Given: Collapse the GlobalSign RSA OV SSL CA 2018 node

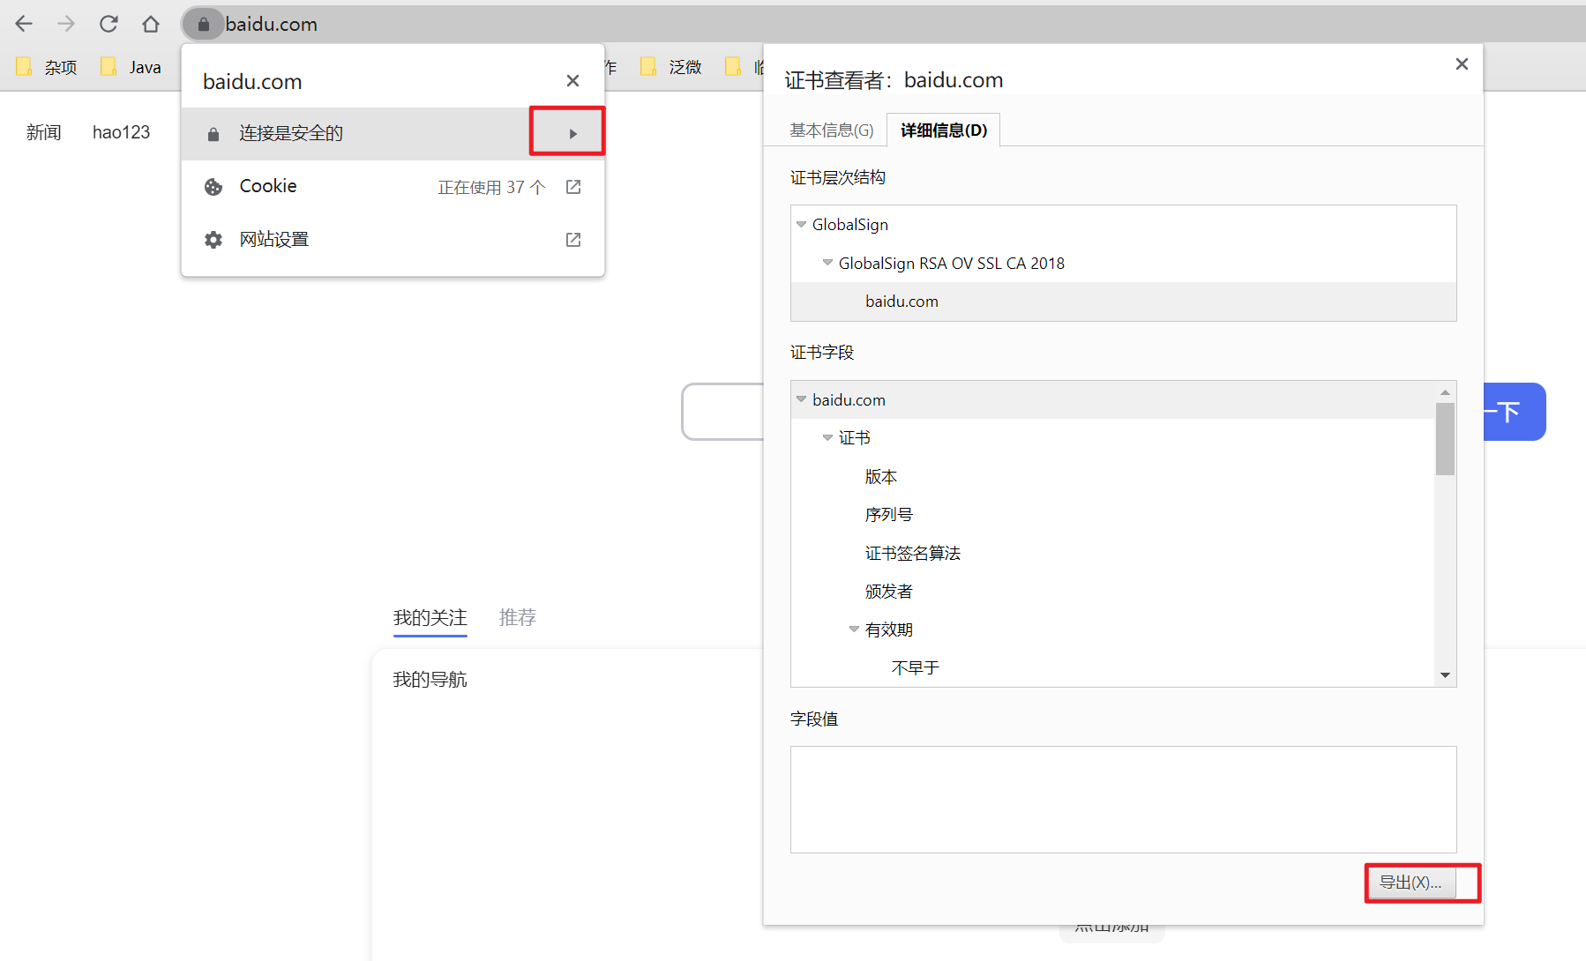Looking at the screenshot, I should 827,263.
